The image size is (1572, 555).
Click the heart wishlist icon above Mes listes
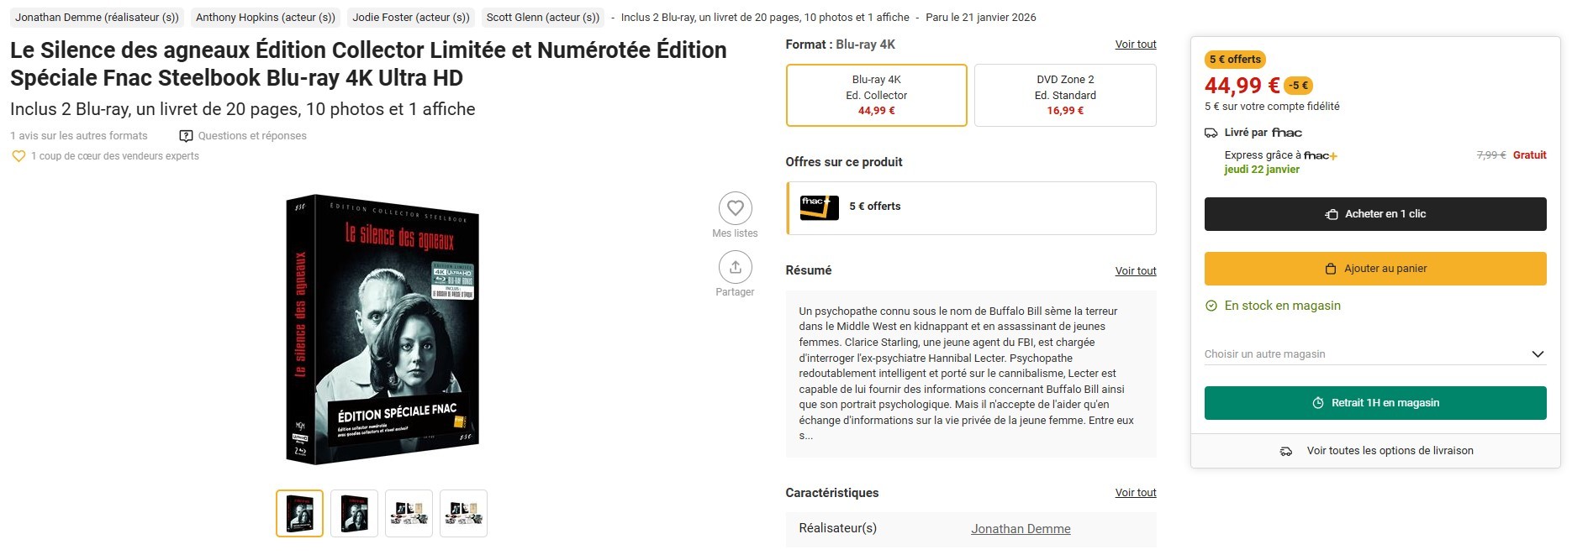pyautogui.click(x=735, y=207)
